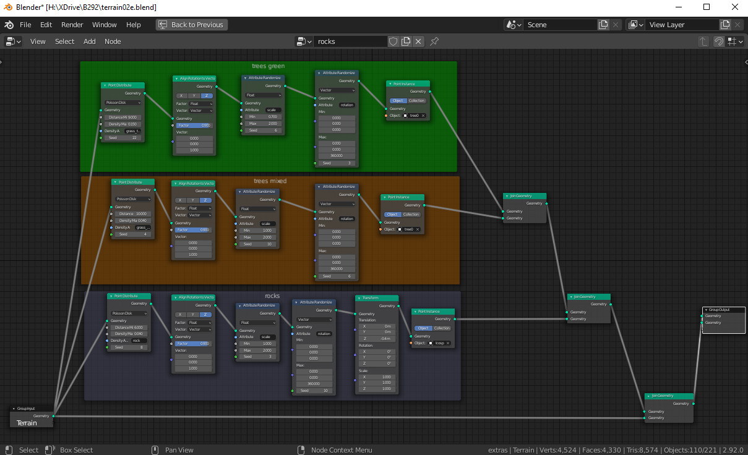
Task: Click the Blender logo icon
Action: tap(9, 25)
